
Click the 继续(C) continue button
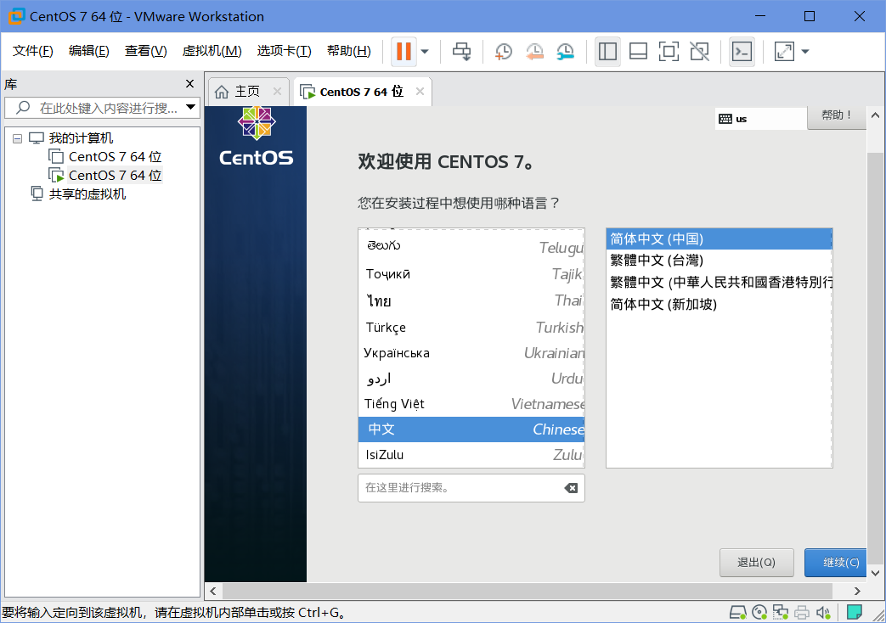[x=836, y=563]
